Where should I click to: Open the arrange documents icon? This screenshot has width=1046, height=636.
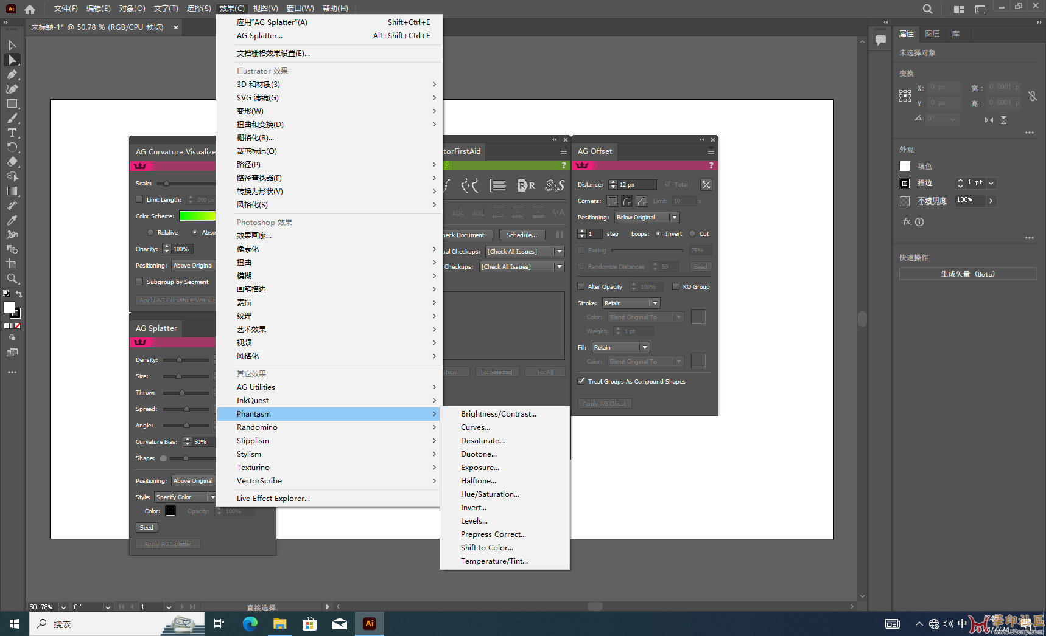coord(960,9)
